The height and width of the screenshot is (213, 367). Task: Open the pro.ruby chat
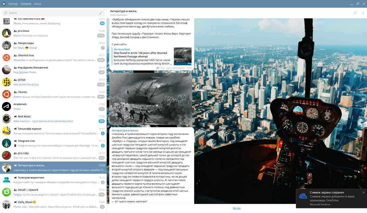[53, 155]
